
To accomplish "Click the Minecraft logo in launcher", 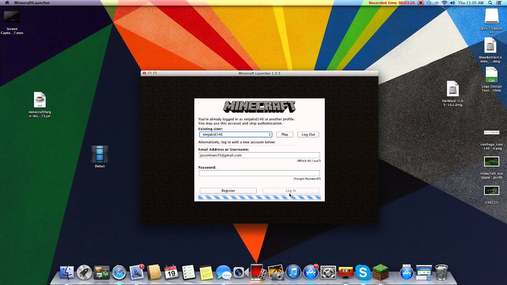I will click(259, 106).
